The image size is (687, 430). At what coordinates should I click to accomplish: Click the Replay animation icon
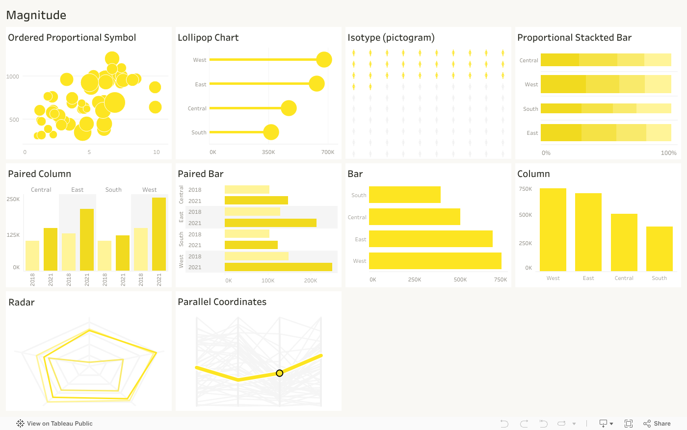[x=562, y=424]
